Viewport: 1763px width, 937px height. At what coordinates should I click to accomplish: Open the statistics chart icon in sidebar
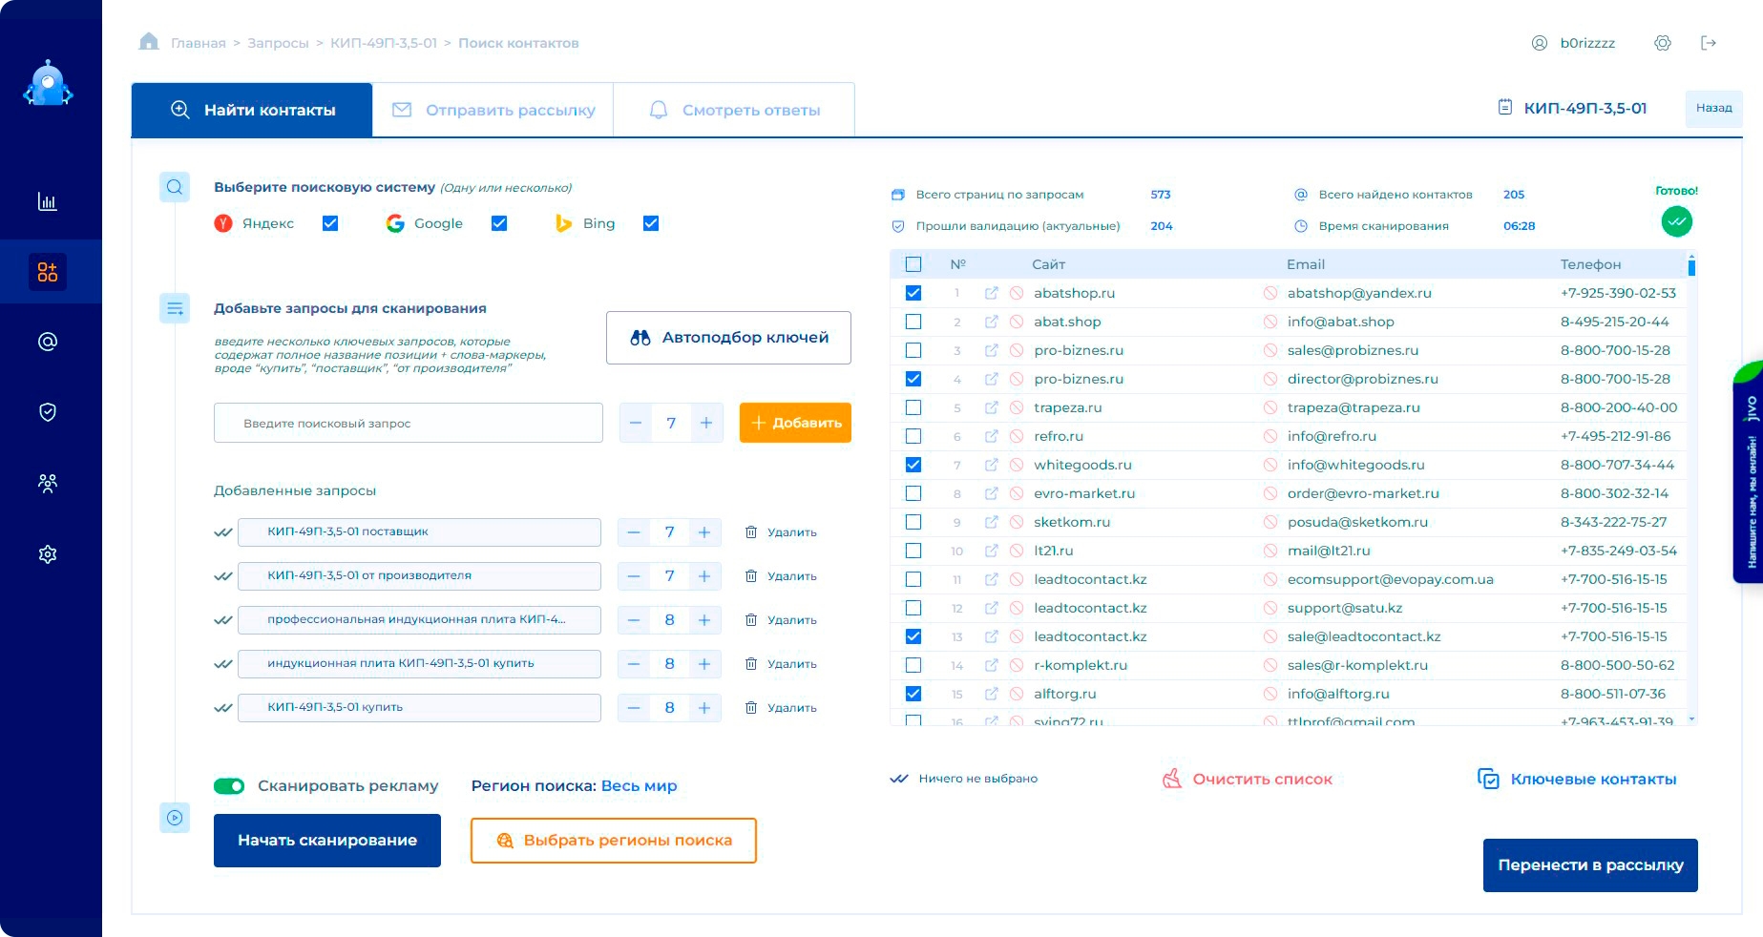tap(47, 201)
